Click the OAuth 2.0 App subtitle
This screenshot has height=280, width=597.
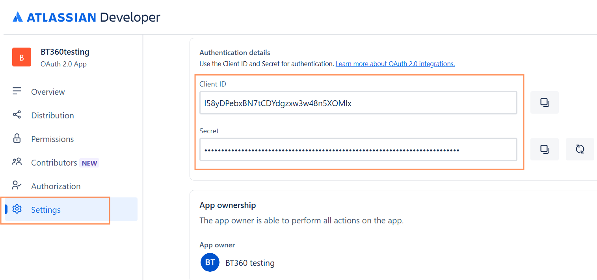(63, 64)
